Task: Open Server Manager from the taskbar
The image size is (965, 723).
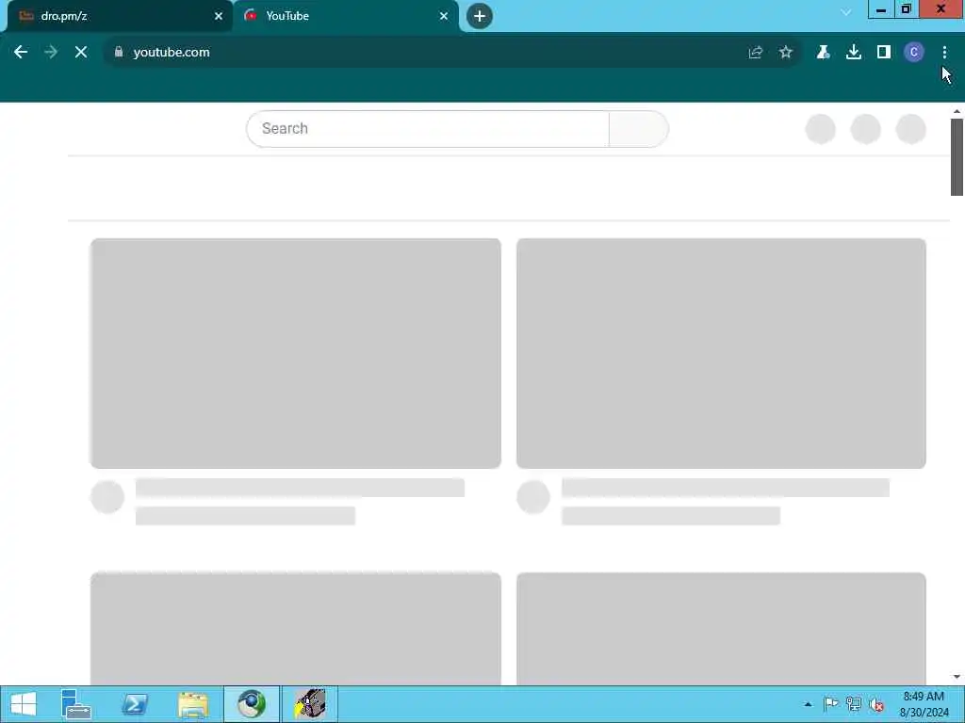Action: click(76, 704)
